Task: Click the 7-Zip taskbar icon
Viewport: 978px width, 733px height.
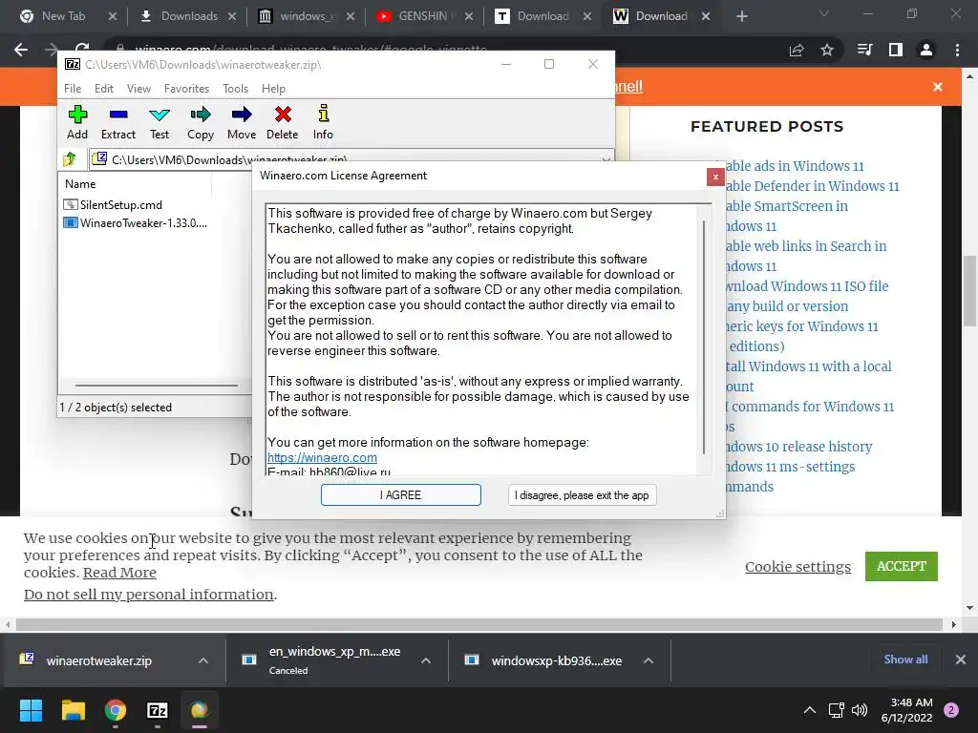Action: point(158,710)
